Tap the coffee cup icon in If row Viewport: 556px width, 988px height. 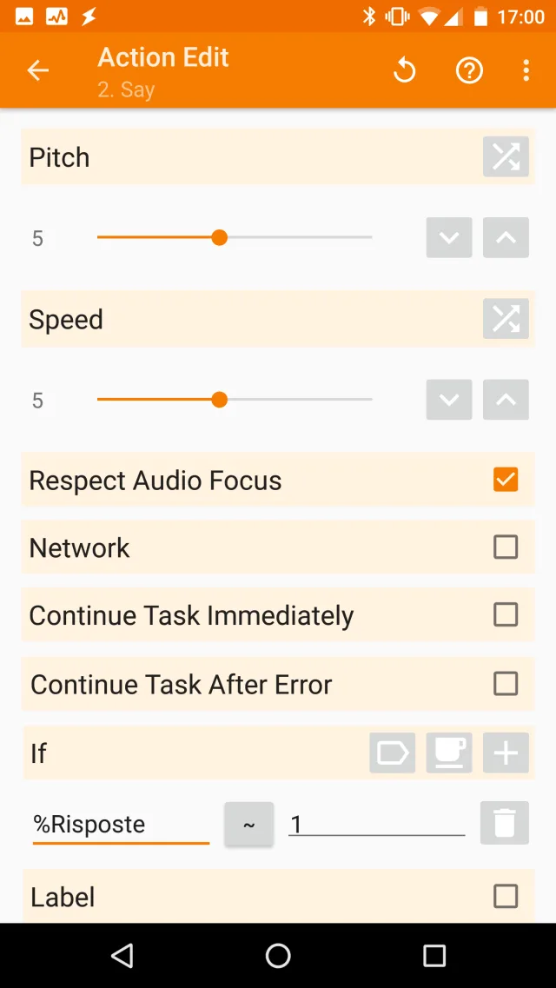click(449, 753)
